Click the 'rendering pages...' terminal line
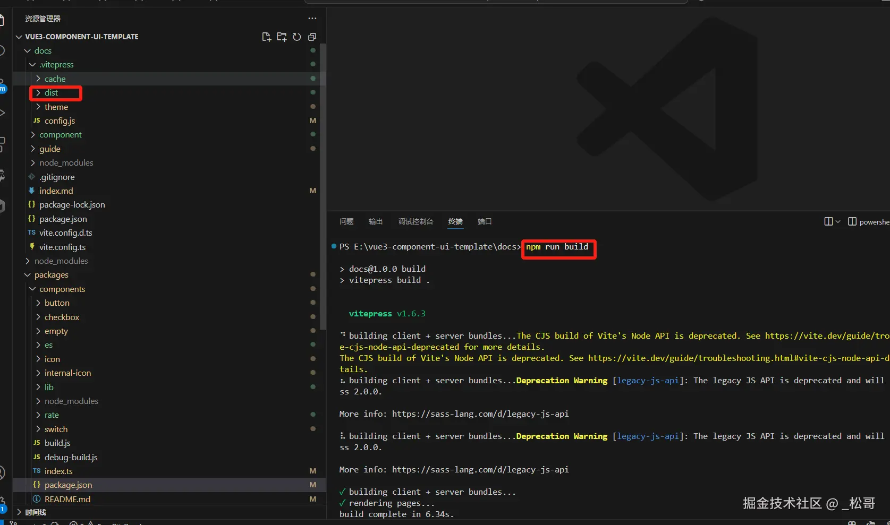Image resolution: width=890 pixels, height=525 pixels. pyautogui.click(x=392, y=503)
